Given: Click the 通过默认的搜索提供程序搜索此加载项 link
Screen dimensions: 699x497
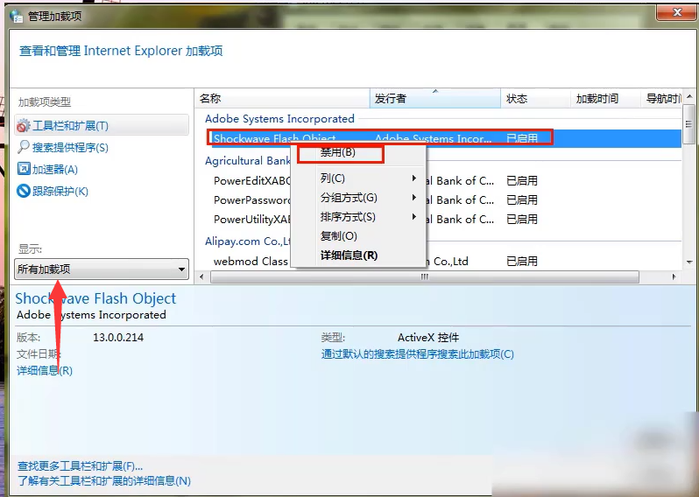Looking at the screenshot, I should click(417, 354).
